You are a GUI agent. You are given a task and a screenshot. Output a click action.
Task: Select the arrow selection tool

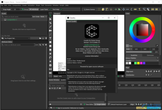coord(50,15)
